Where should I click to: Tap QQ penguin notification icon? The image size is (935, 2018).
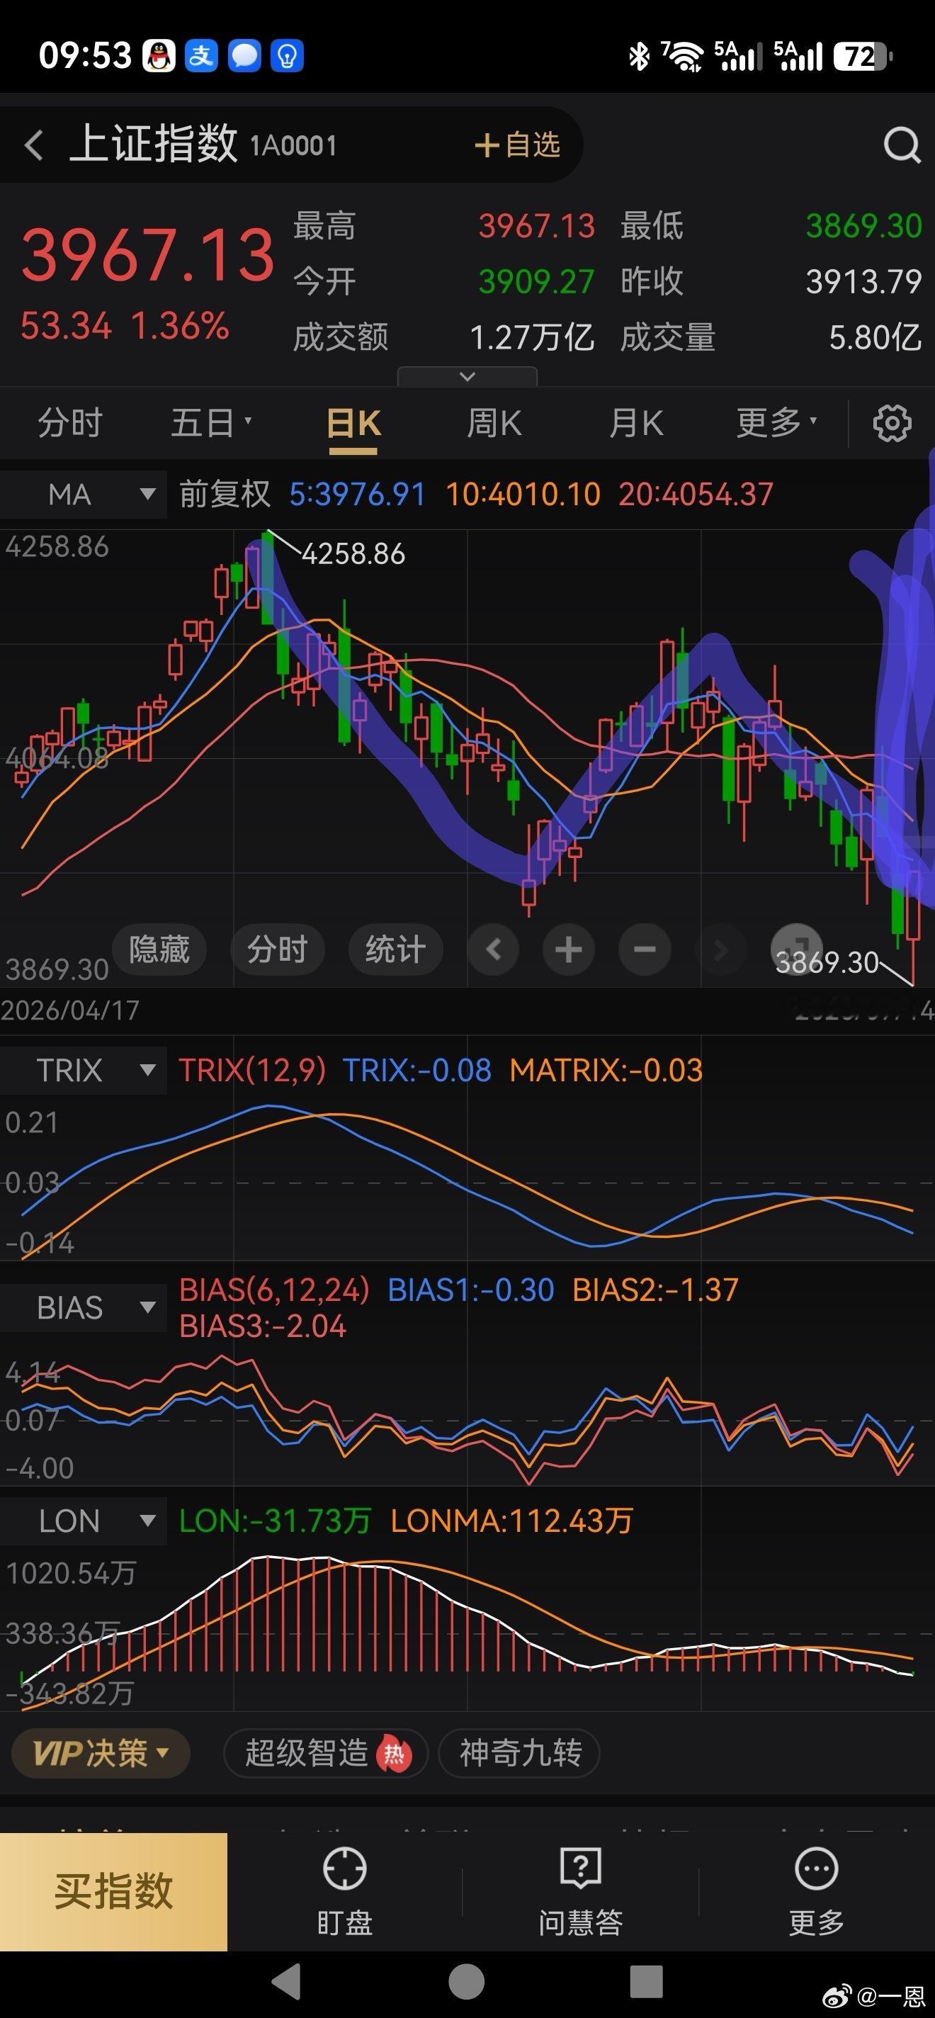159,57
